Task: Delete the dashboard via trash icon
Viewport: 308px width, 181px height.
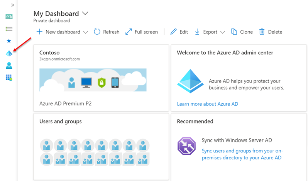Action: point(271,32)
